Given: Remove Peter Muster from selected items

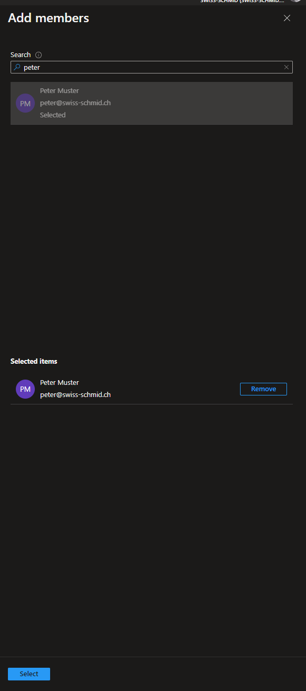Looking at the screenshot, I should pos(263,389).
